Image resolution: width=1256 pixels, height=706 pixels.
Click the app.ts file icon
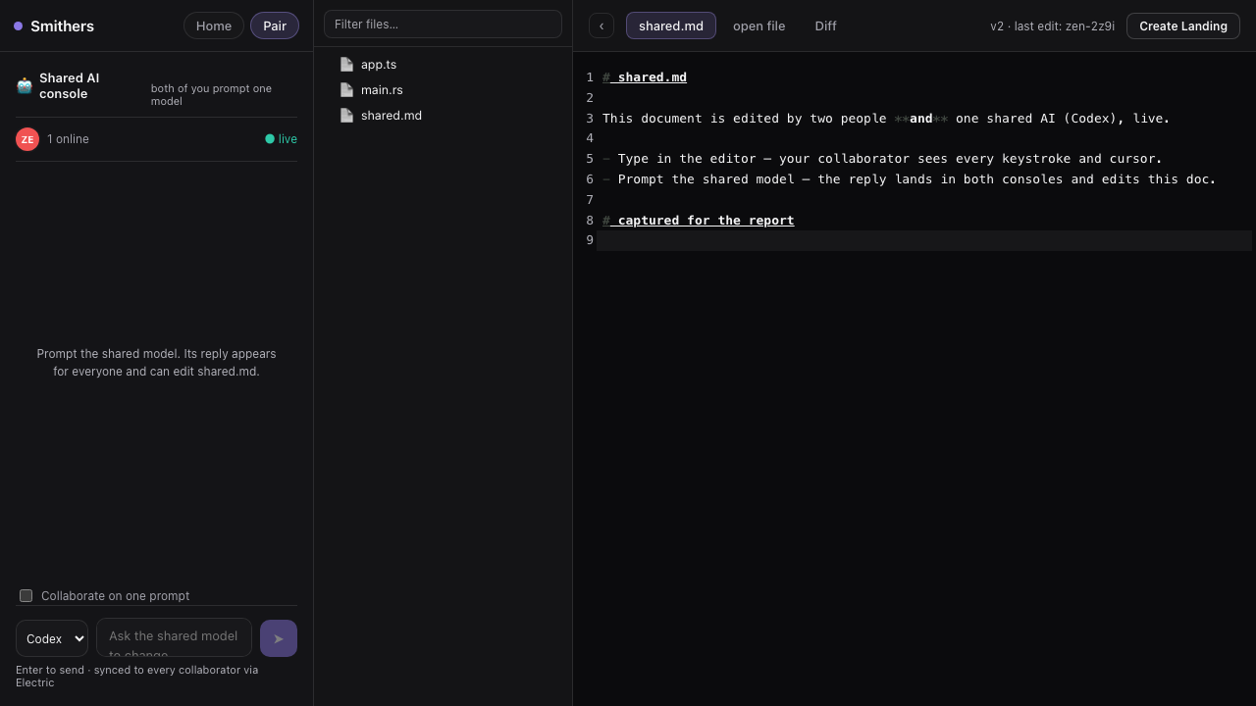[x=346, y=64]
